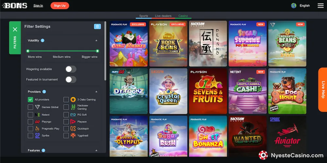Click the Yggdrasil logo icon
Screen dimensions: 327x163
click(73, 136)
